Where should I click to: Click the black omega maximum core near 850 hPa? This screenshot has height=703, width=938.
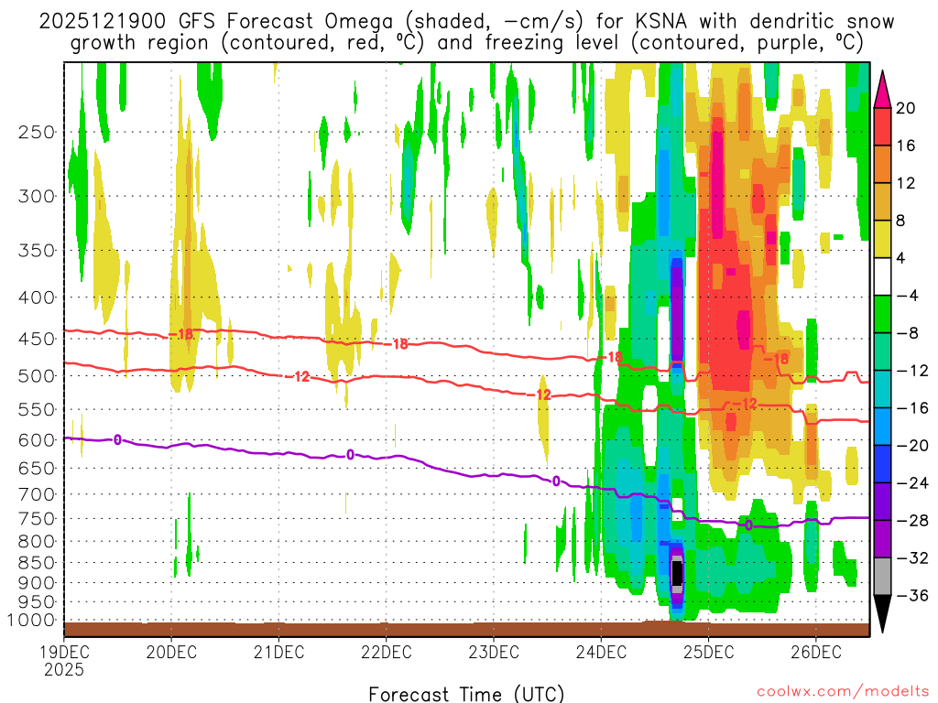[677, 574]
